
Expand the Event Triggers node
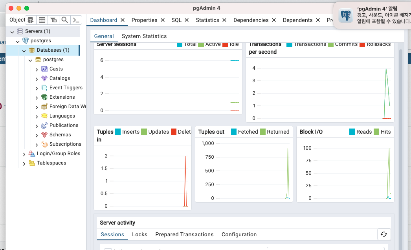point(37,89)
